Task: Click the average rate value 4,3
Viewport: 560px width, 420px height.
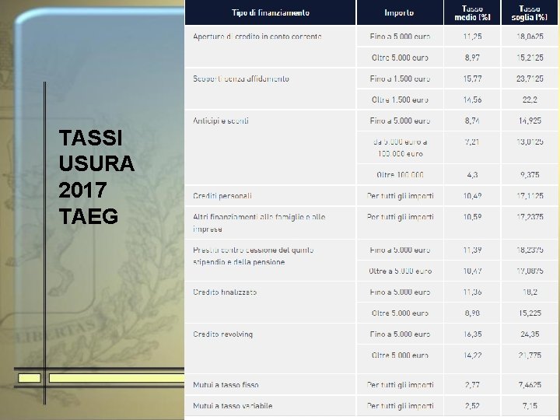Action: point(472,175)
